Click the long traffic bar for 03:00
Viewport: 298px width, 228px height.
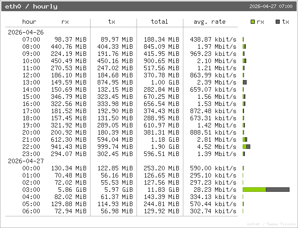click(266, 190)
